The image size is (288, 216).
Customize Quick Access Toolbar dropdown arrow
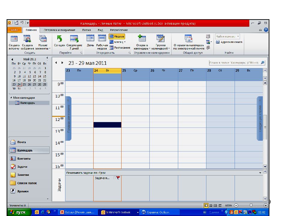[x=28, y=23]
